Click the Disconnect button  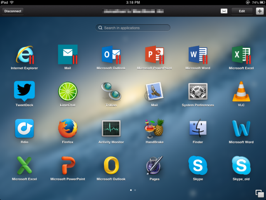click(13, 11)
